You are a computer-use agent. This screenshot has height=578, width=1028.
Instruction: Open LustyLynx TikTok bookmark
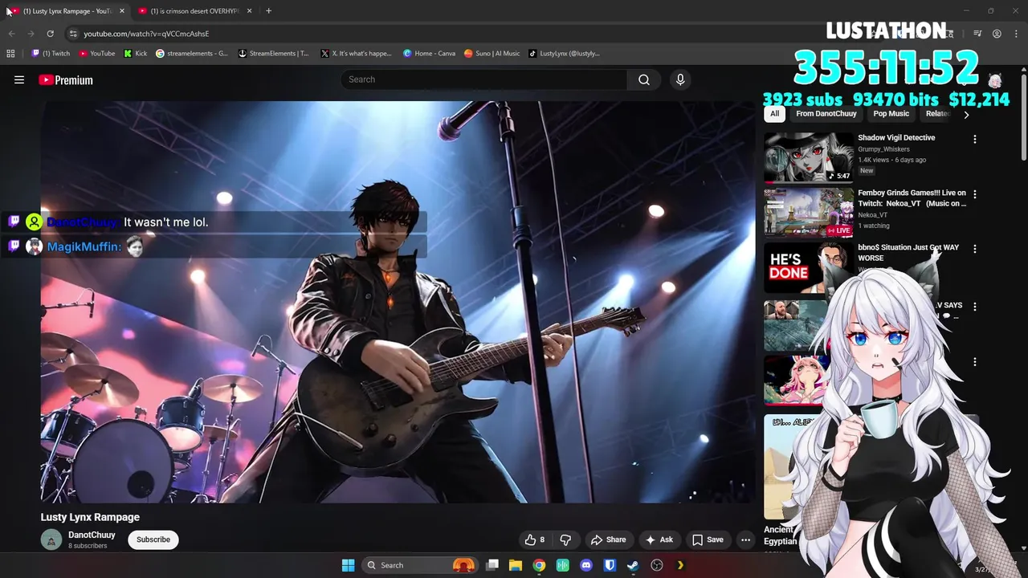pyautogui.click(x=564, y=54)
